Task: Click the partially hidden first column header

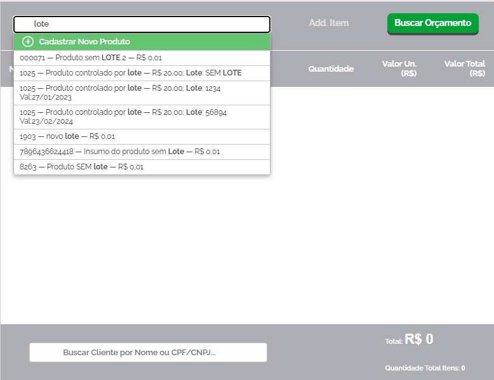Action: click(x=11, y=69)
